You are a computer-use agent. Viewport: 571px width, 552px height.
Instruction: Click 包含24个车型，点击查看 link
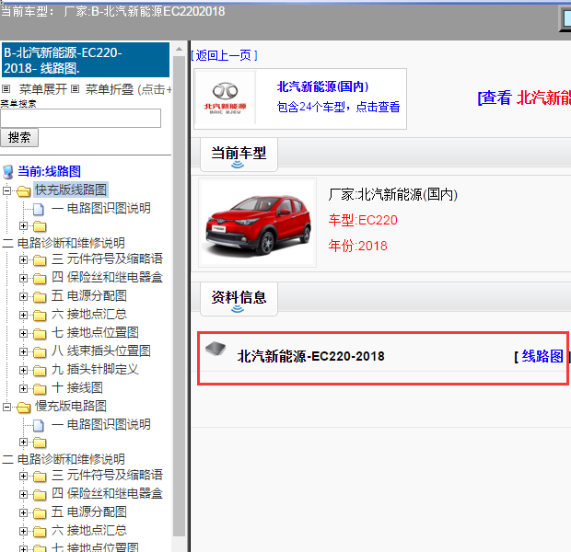338,107
